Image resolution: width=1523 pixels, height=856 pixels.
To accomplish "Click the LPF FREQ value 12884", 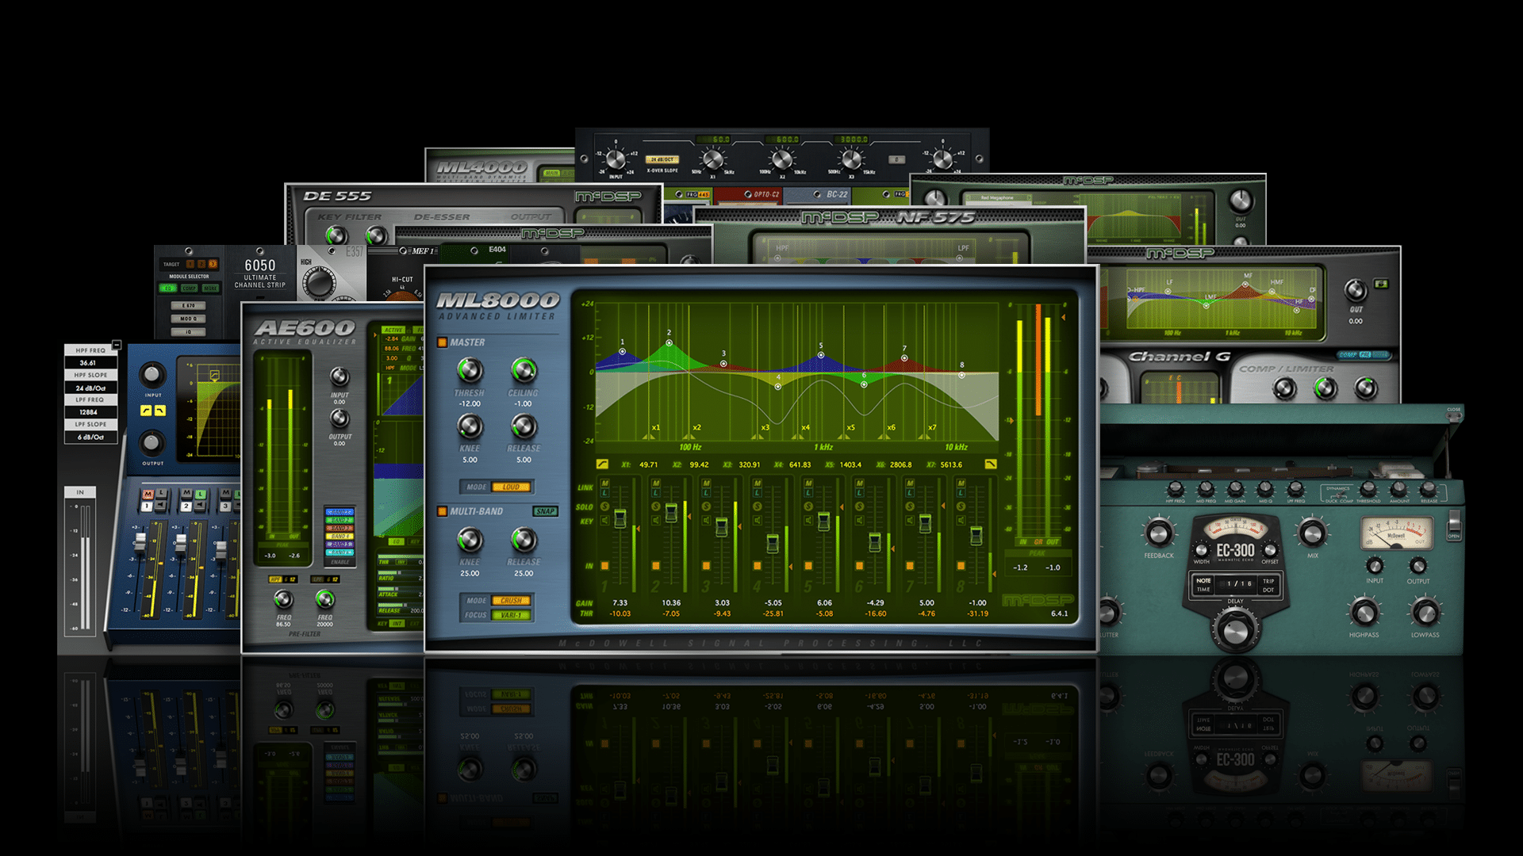I will click(x=90, y=412).
